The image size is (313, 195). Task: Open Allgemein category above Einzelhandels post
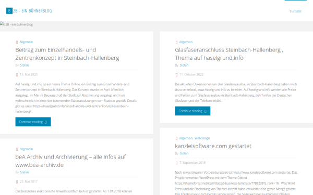(26, 42)
